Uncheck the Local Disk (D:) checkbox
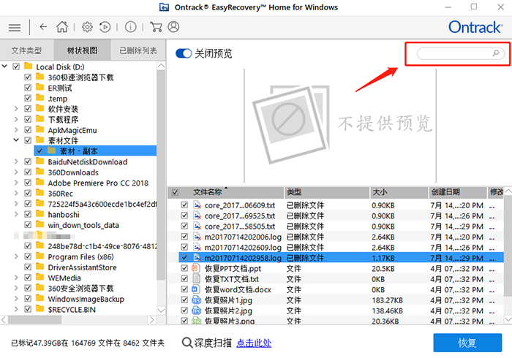 point(16,66)
